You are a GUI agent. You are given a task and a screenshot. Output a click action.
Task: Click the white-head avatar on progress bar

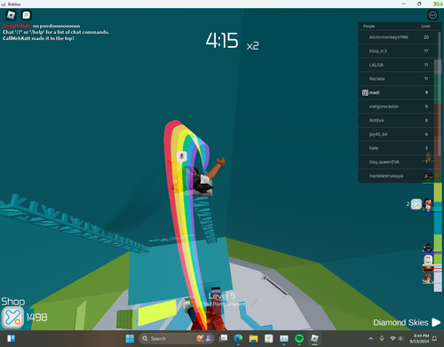pos(428,261)
